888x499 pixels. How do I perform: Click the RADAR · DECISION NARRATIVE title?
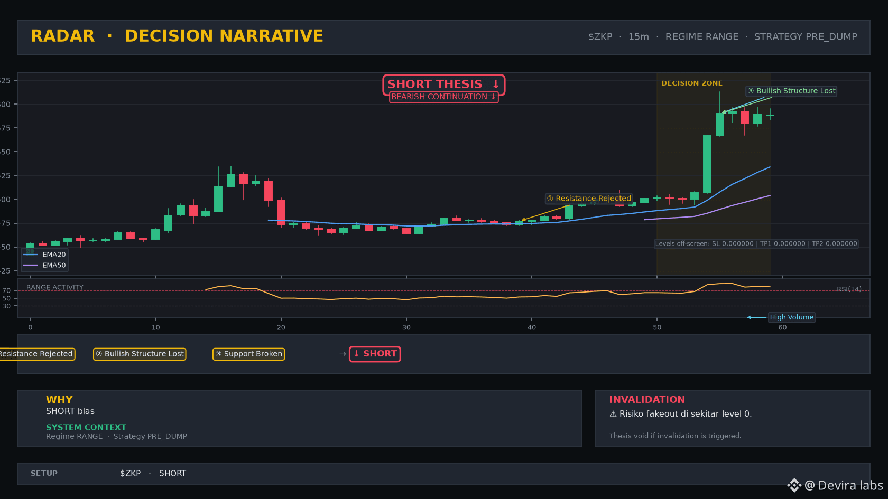[177, 36]
